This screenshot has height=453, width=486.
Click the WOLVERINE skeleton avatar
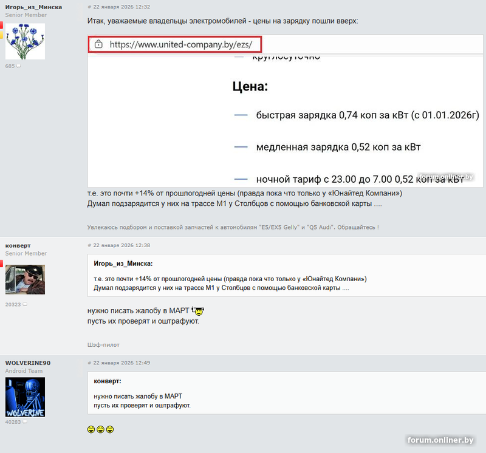[25, 397]
